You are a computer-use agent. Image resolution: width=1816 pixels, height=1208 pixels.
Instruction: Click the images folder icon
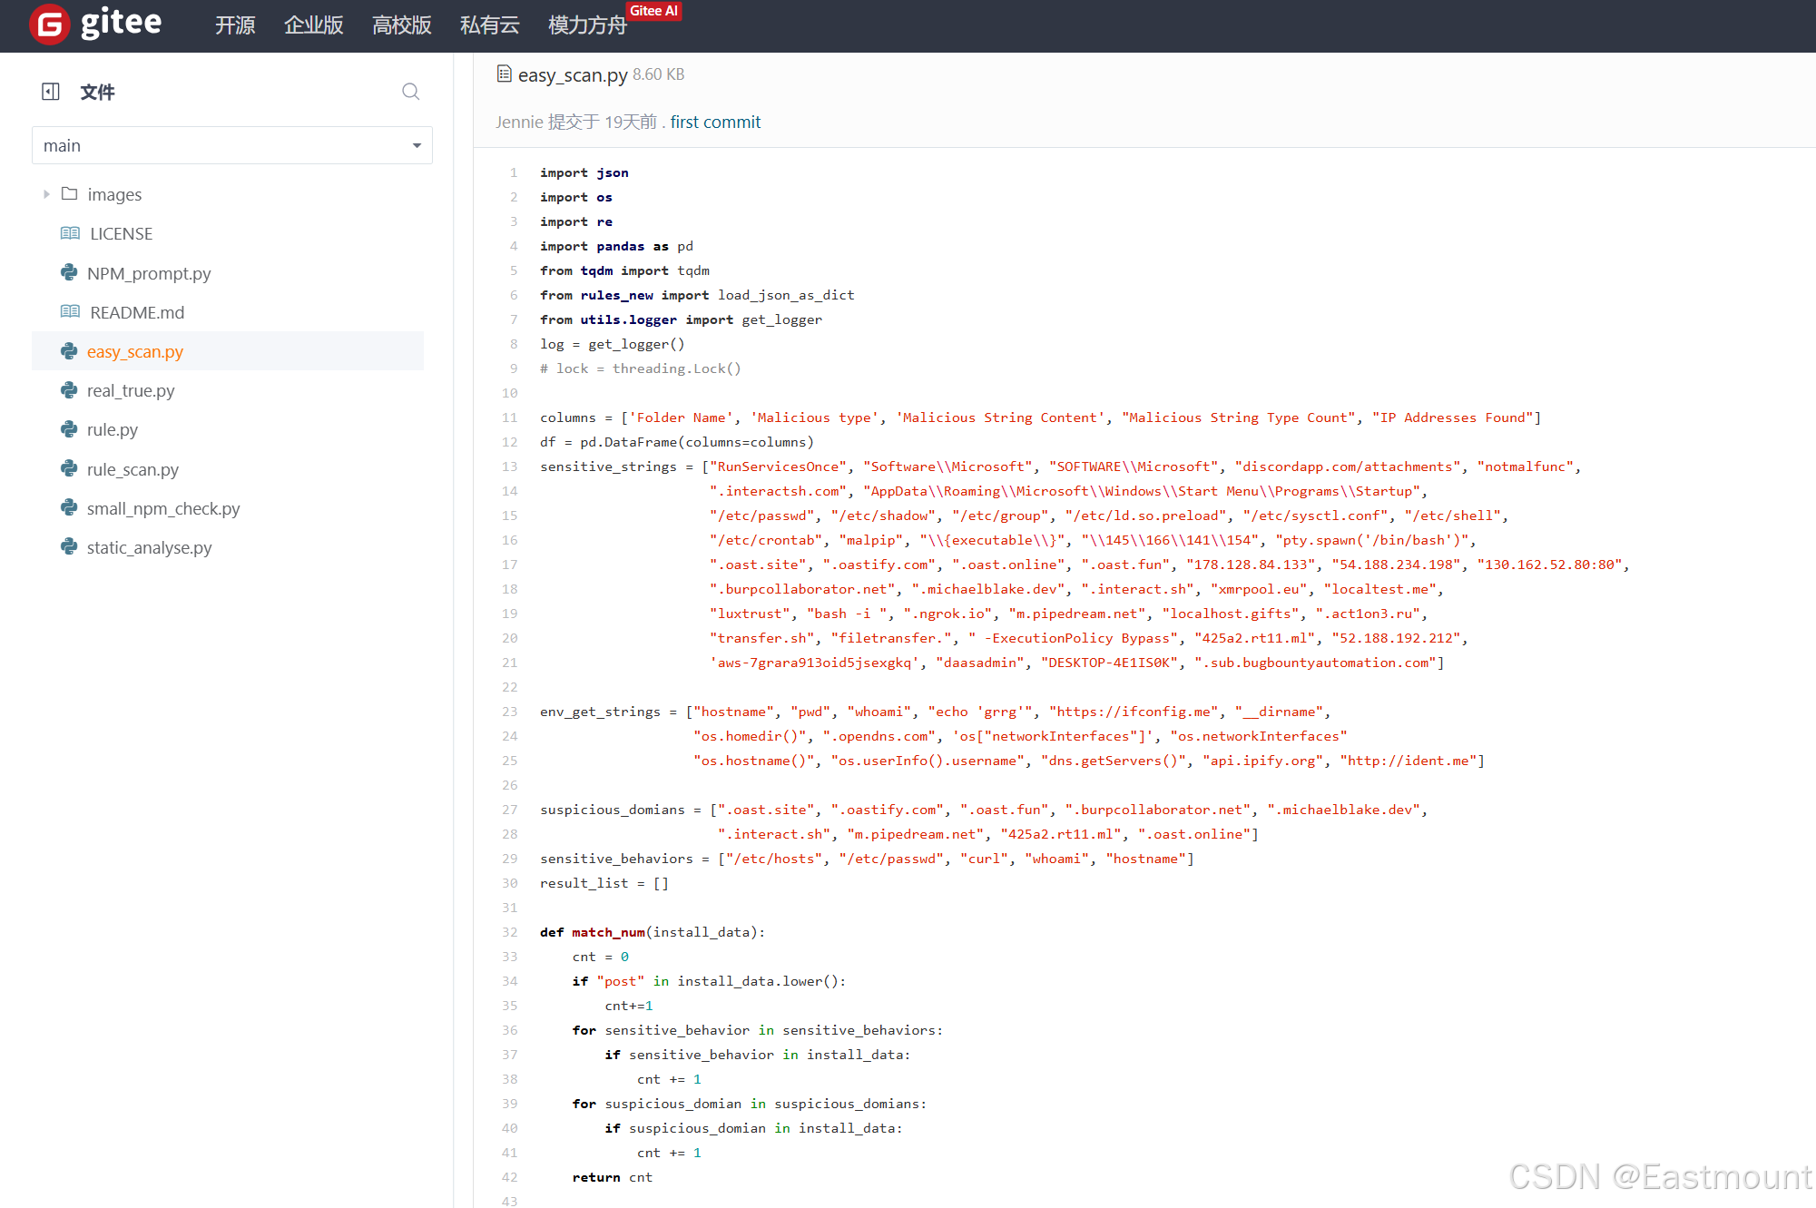69,194
